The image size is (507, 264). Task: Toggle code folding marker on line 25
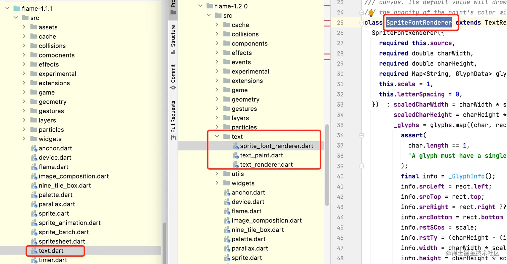361,23
